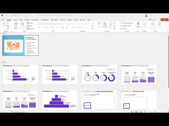
Task: Select the Arrange tool icon
Action: click(x=105, y=24)
